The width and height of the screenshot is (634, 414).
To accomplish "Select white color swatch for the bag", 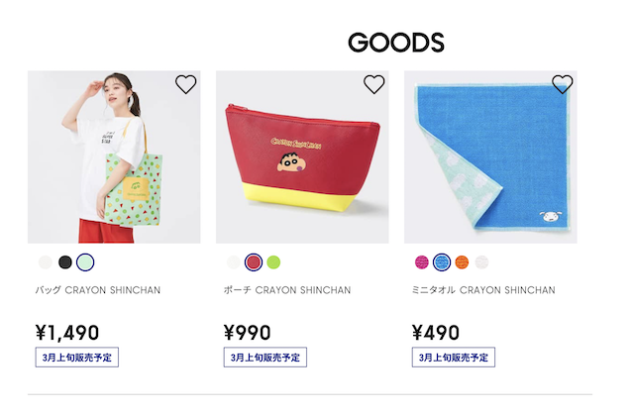I will click(x=46, y=262).
